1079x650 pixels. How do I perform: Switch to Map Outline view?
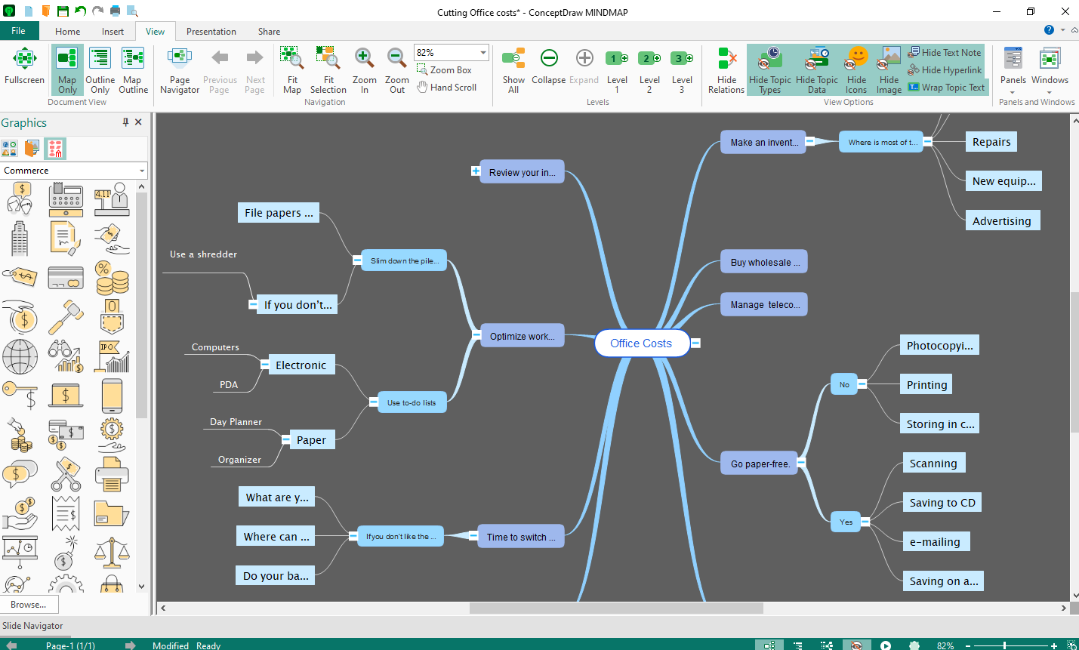click(133, 69)
